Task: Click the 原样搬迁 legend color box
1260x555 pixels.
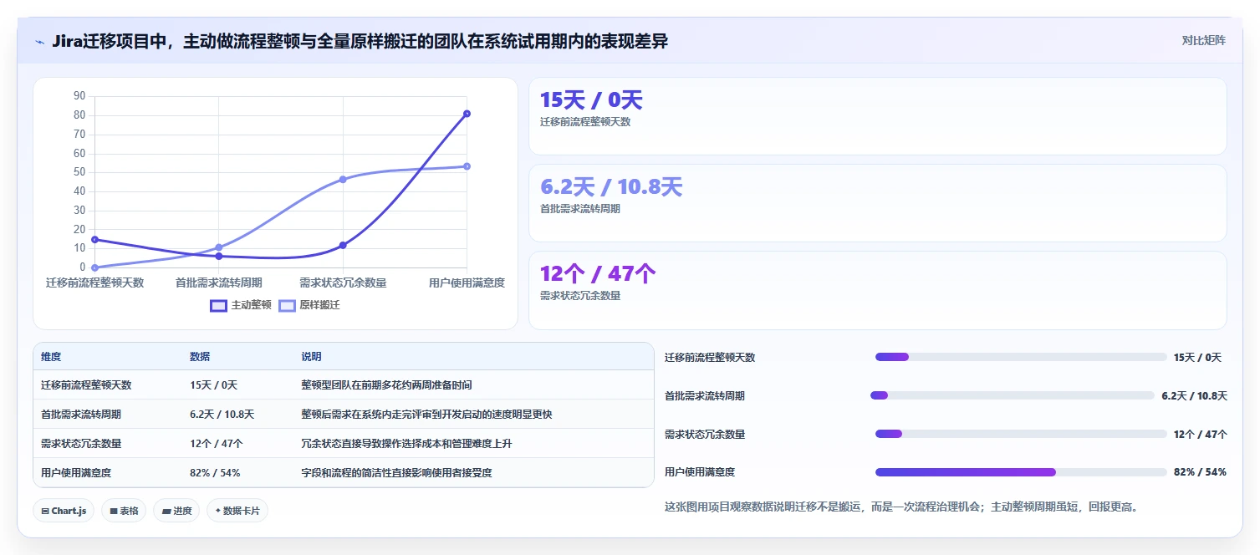Action: coord(287,305)
